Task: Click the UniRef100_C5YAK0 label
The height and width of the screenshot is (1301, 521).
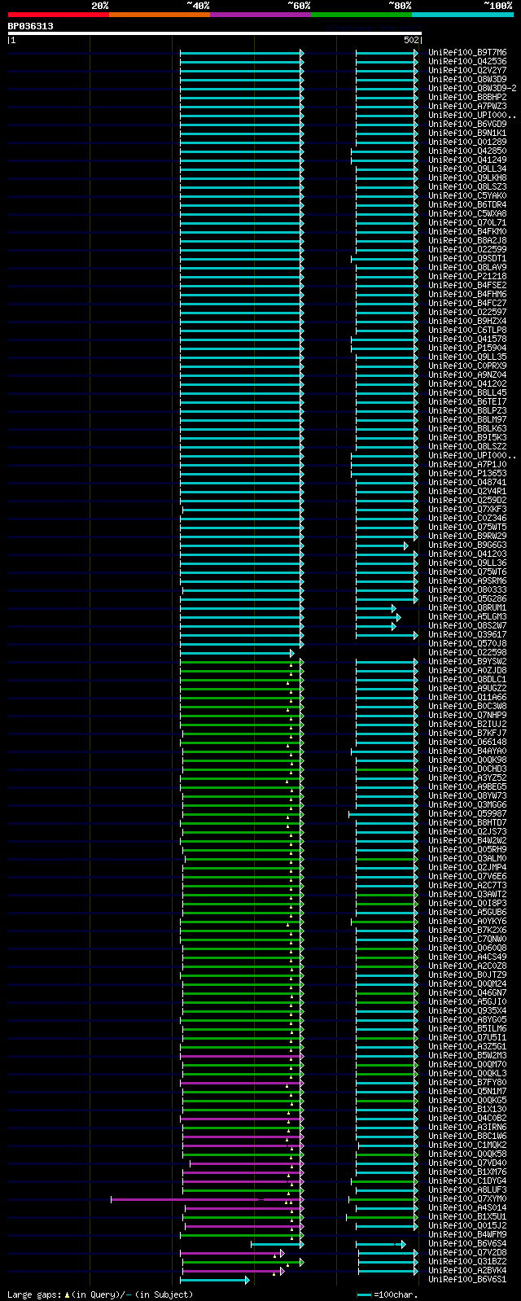Action: click(467, 195)
